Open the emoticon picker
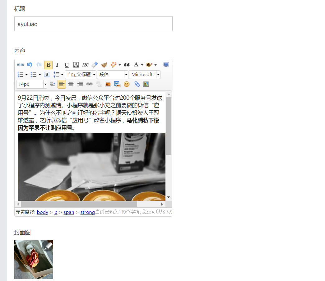 127,84
